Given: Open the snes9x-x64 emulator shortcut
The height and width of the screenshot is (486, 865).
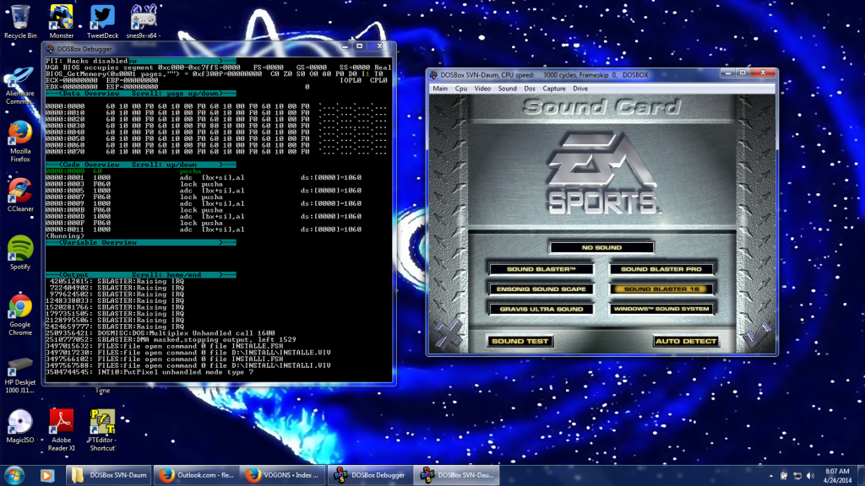Looking at the screenshot, I should click(144, 18).
